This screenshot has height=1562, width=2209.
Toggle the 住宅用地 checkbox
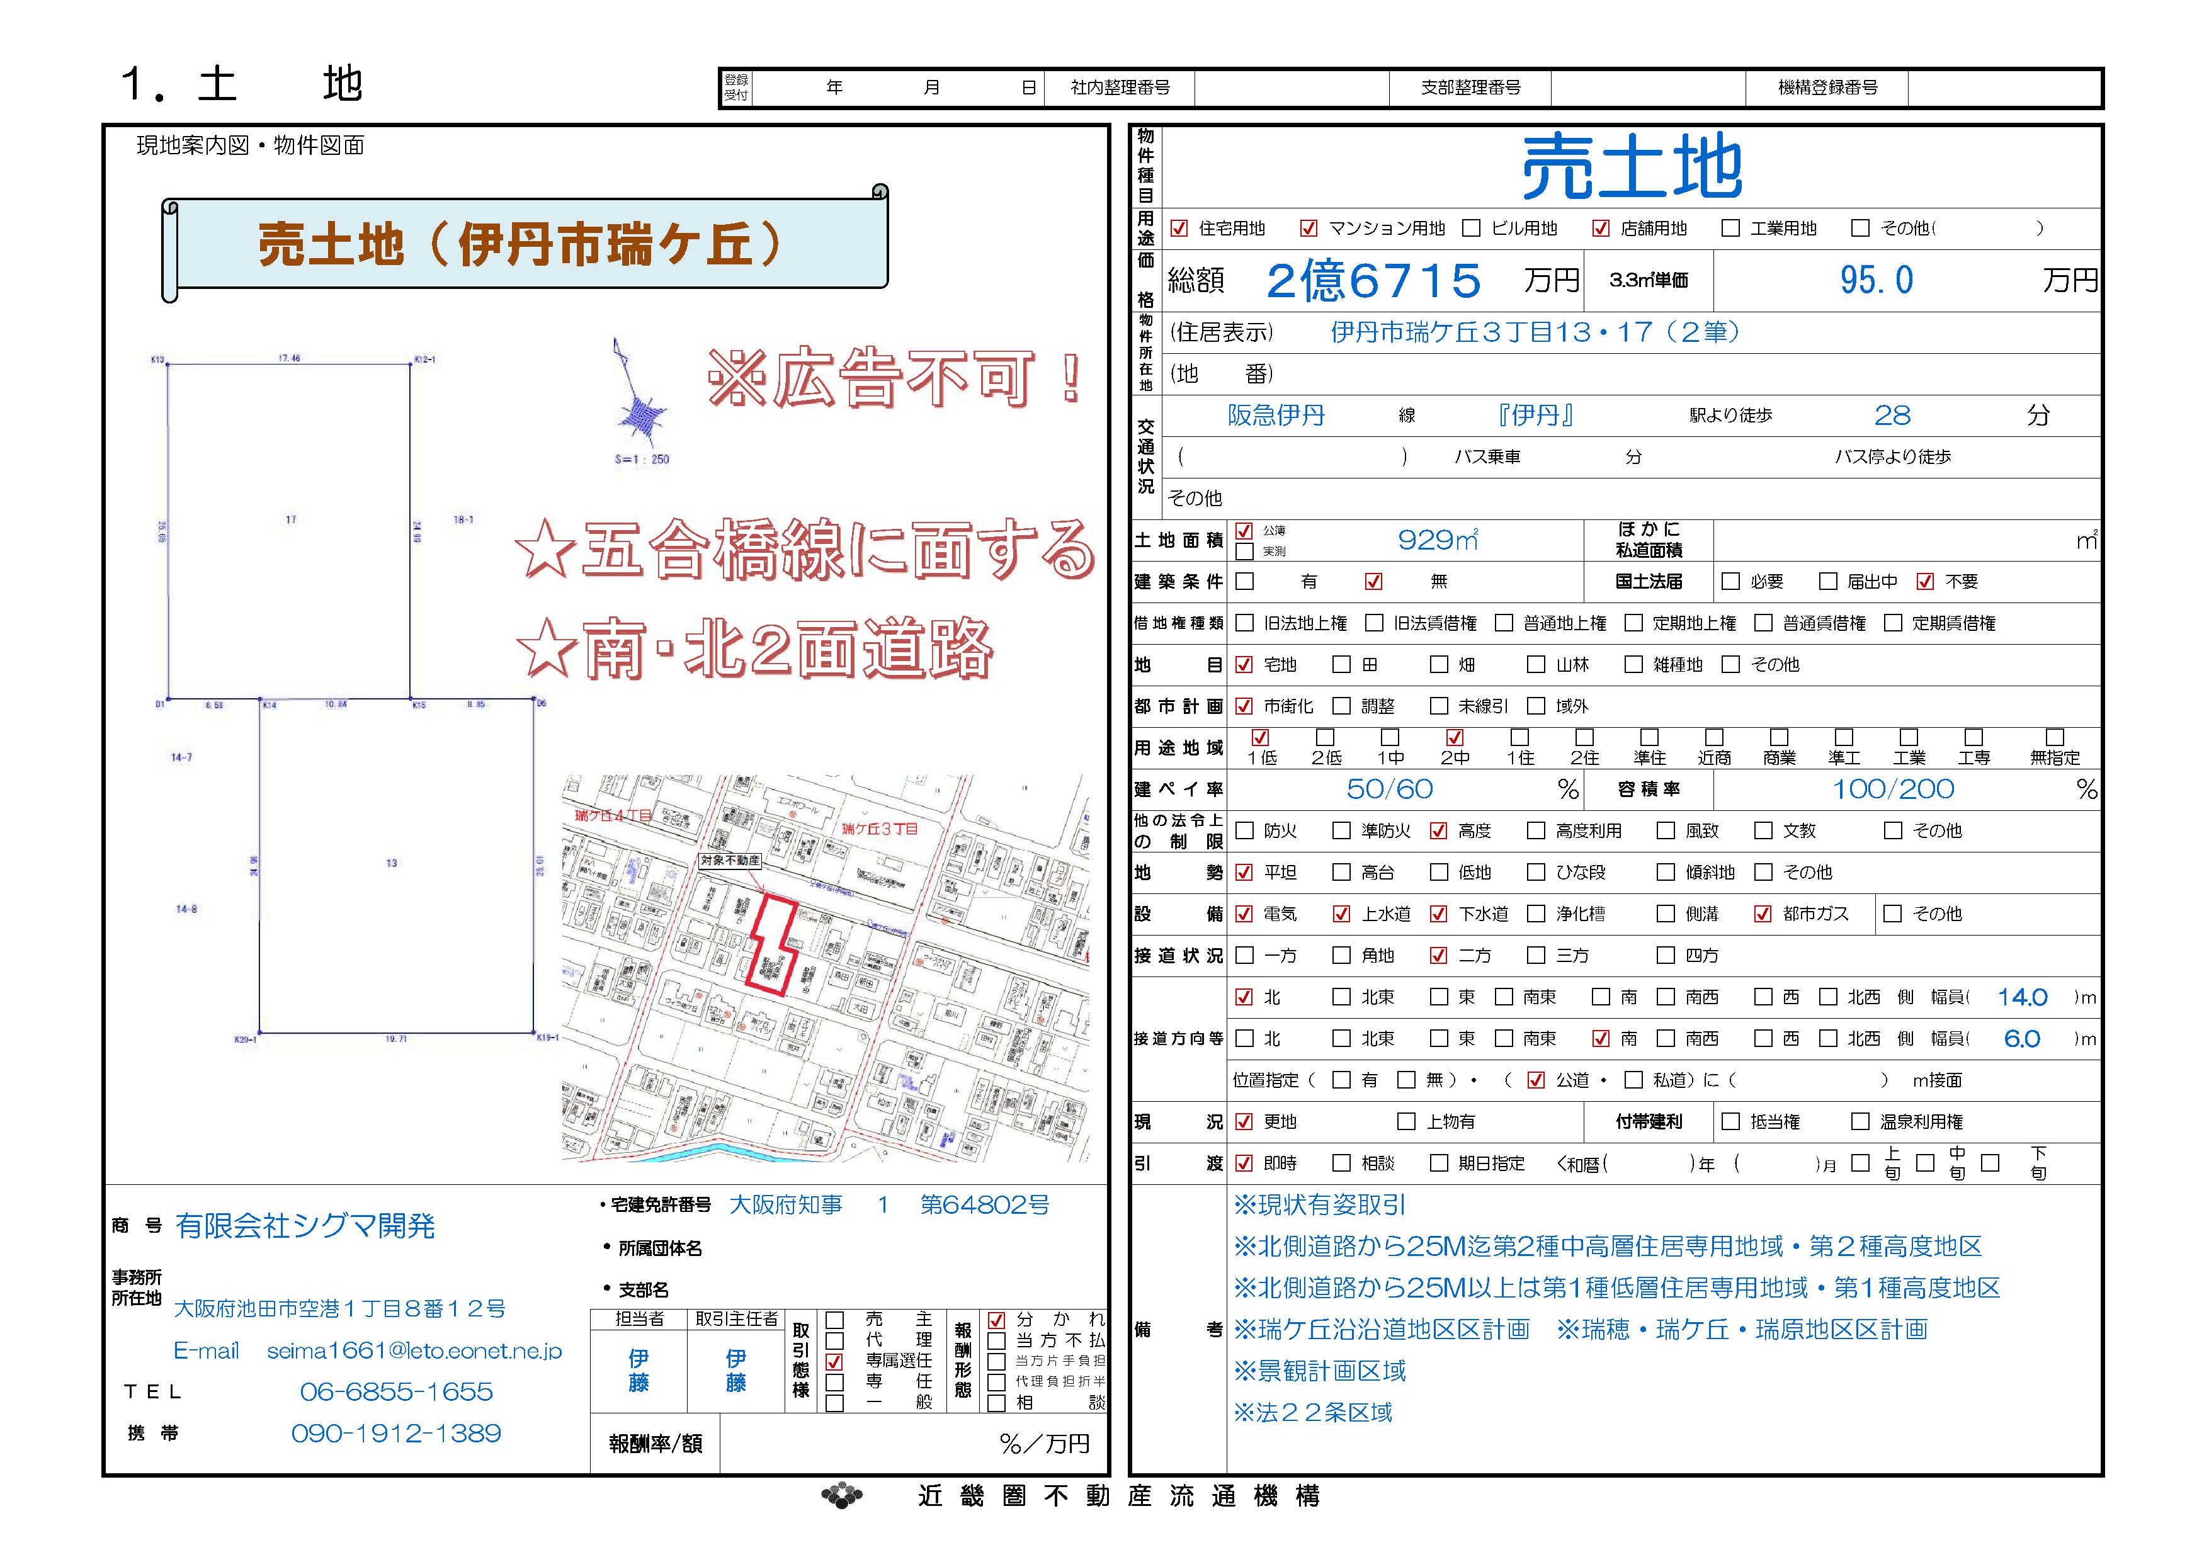tap(1179, 229)
